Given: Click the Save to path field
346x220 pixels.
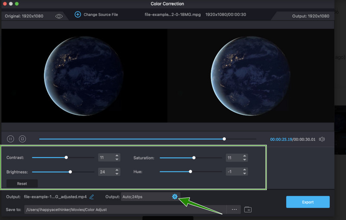Looking at the screenshot, I should click(x=125, y=210).
